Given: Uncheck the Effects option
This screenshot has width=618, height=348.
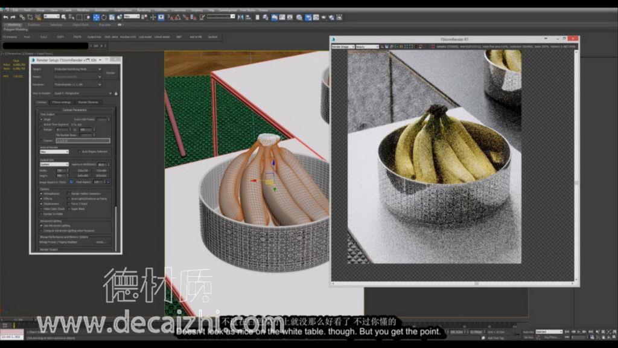Looking at the screenshot, I should coord(42,199).
